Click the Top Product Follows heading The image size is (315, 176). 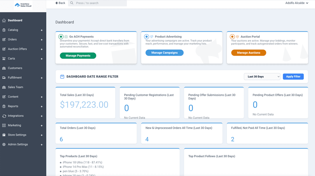pos(211,156)
